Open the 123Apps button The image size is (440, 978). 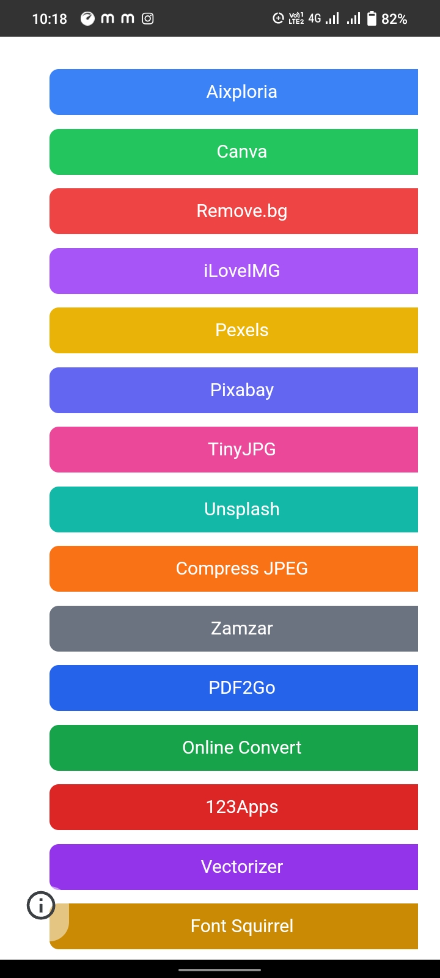click(241, 807)
